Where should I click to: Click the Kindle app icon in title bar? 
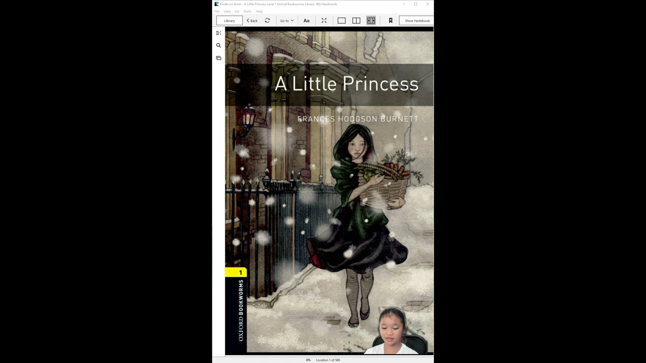tap(217, 4)
